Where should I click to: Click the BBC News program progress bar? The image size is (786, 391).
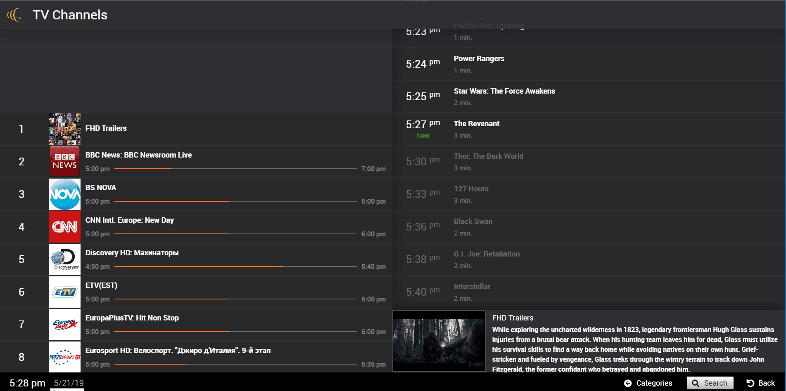tap(235, 169)
